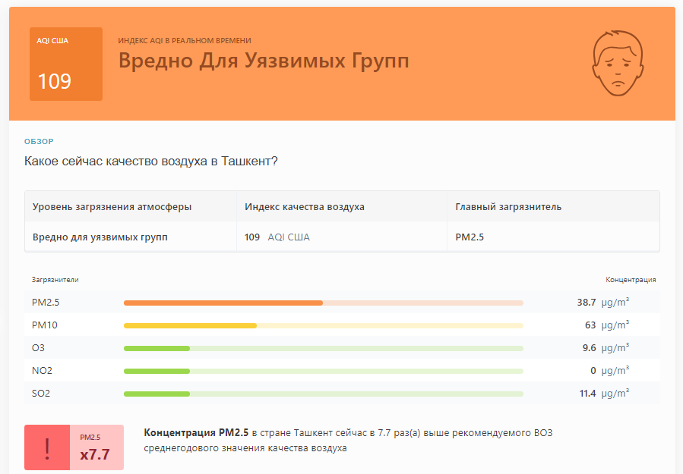
Task: Click the 109 AQI США table value
Action: click(277, 237)
